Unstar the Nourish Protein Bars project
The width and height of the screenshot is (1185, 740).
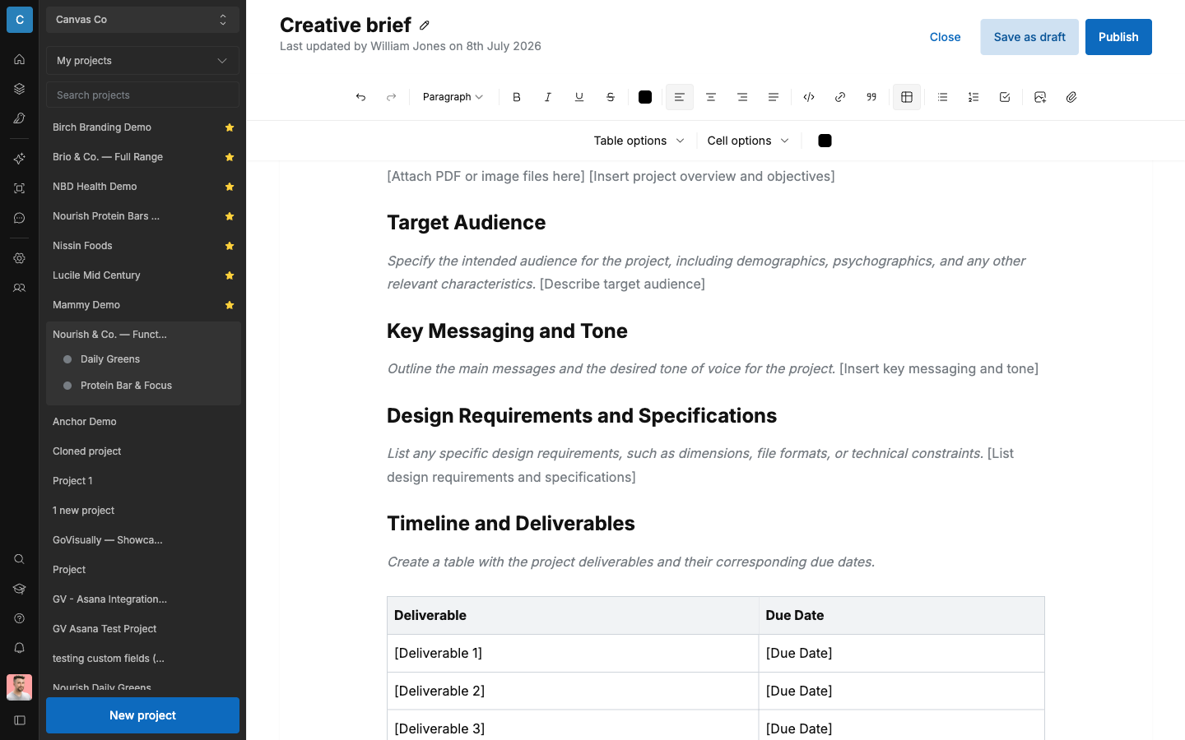pos(230,216)
